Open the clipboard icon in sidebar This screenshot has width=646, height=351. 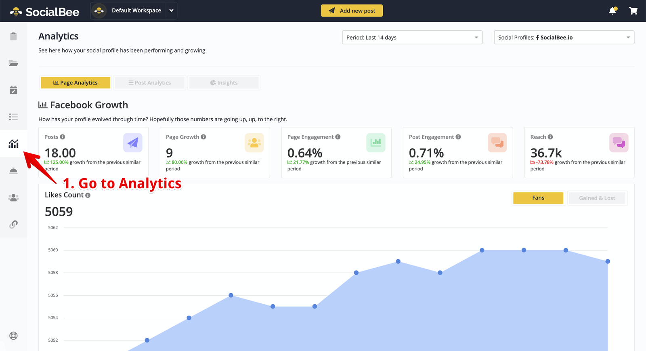(13, 36)
